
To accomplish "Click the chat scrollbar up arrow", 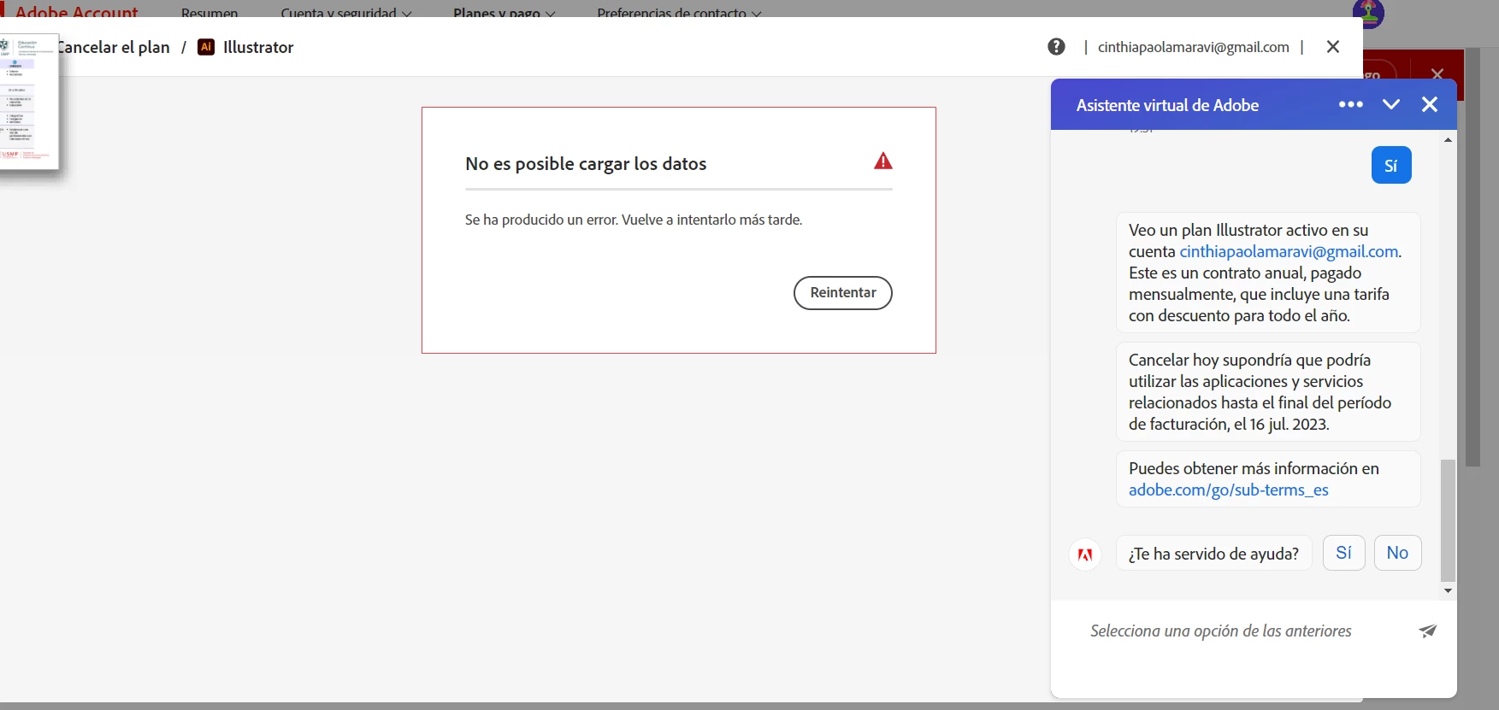I will pos(1448,139).
